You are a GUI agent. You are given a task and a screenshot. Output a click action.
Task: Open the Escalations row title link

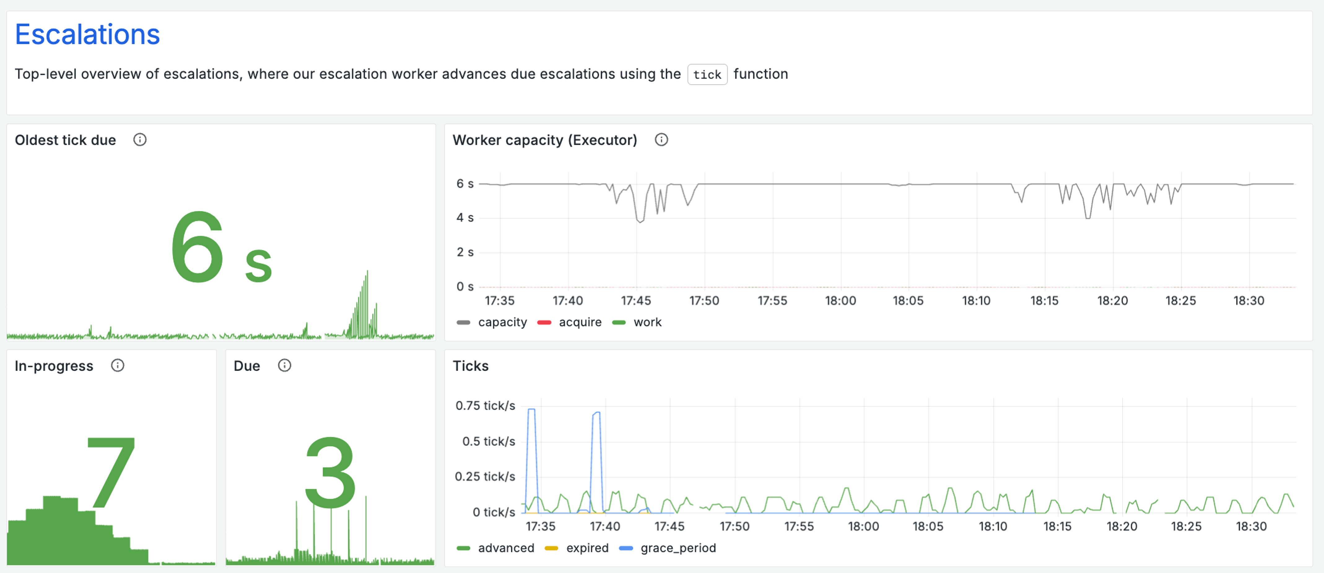pos(87,34)
